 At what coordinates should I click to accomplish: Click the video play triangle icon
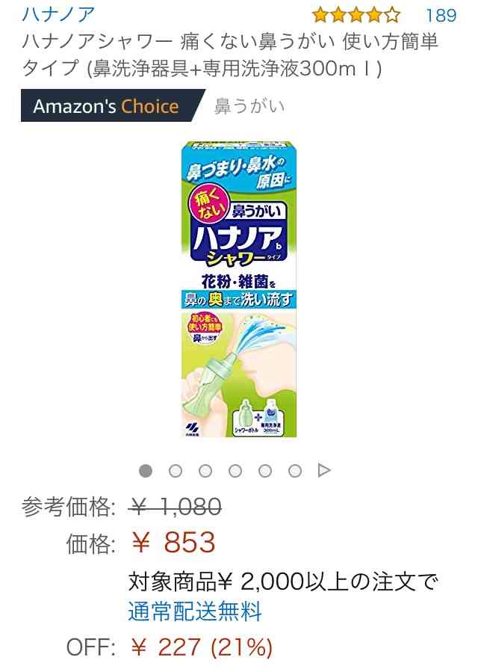pyautogui.click(x=324, y=471)
